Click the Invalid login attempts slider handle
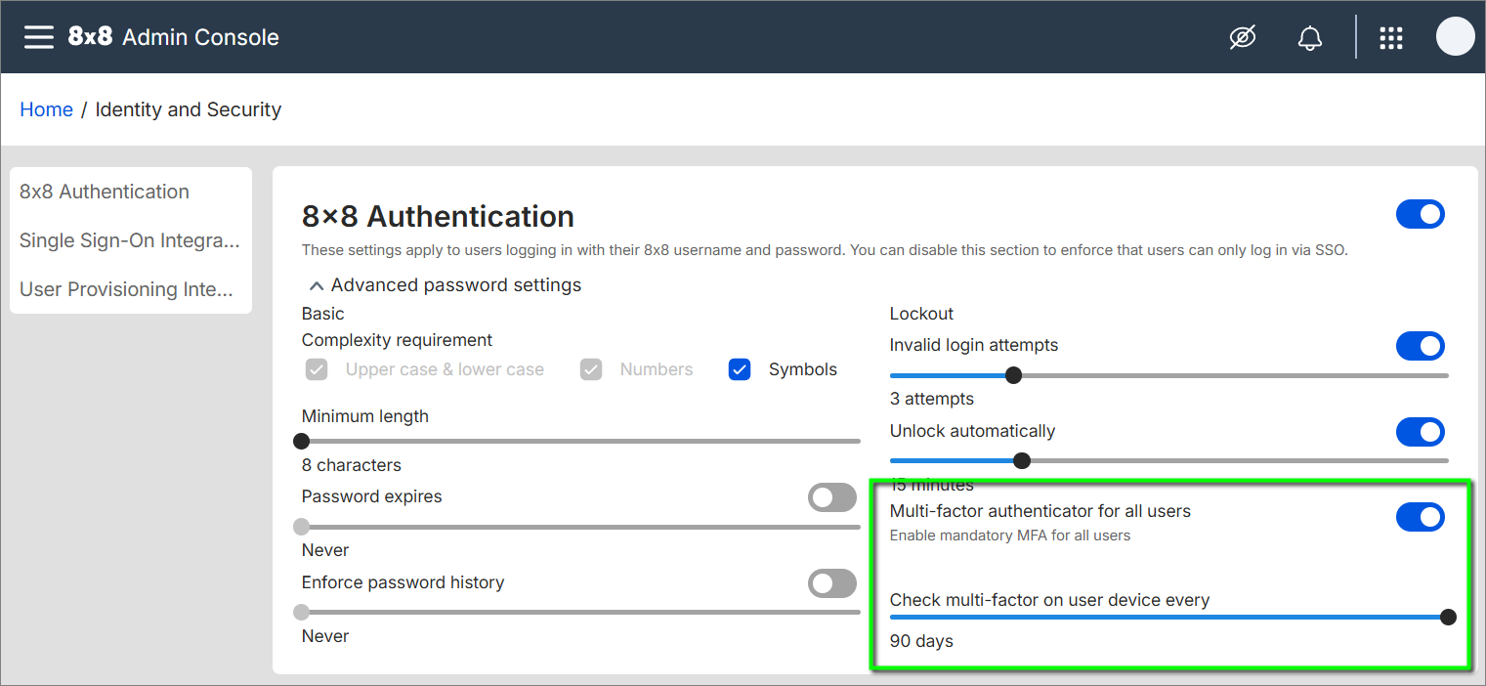This screenshot has height=686, width=1486. [x=1014, y=375]
